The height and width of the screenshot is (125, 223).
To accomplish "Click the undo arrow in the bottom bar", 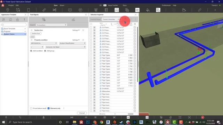I will (20, 117).
